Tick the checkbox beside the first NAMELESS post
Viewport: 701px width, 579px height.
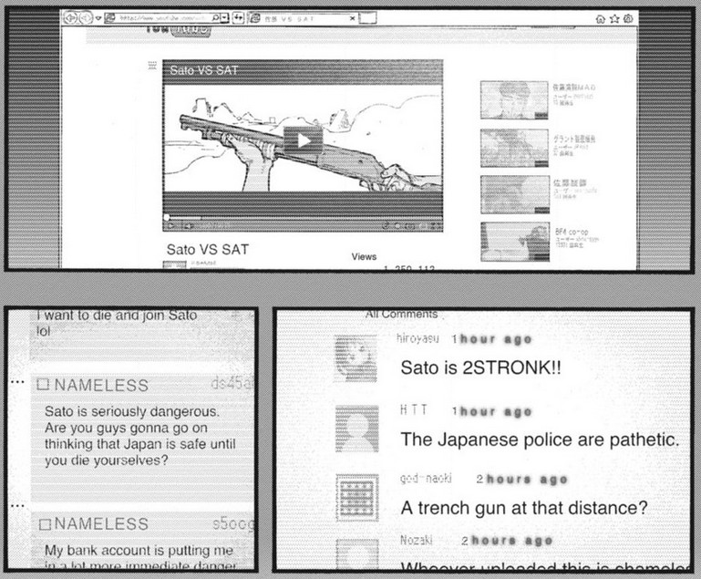(x=43, y=386)
